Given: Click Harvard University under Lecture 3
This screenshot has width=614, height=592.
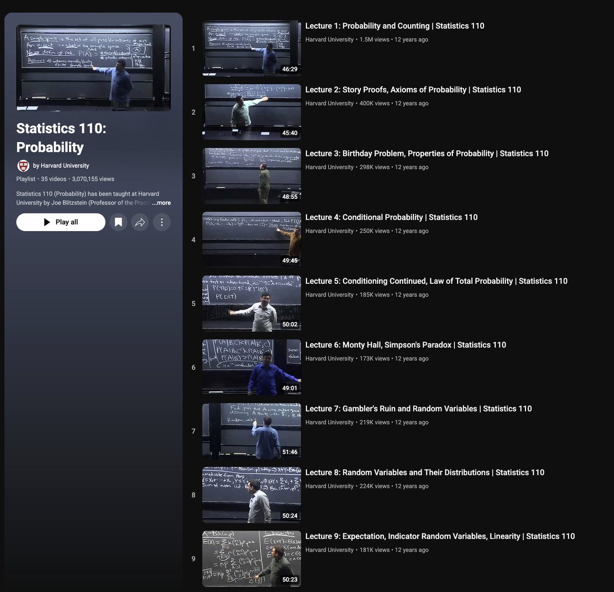Looking at the screenshot, I should point(330,167).
